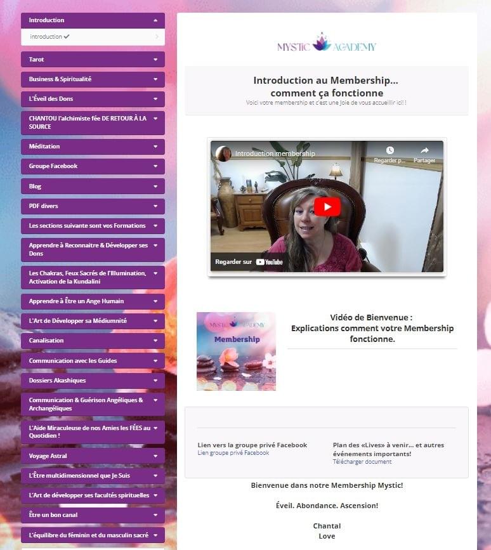This screenshot has width=491, height=550.
Task: Expand the Blog section
Action: click(x=93, y=187)
